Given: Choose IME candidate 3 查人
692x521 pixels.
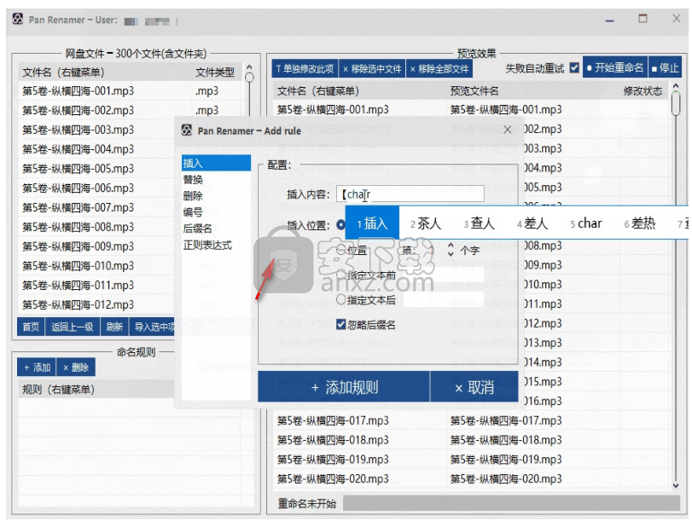Looking at the screenshot, I should coord(480,223).
